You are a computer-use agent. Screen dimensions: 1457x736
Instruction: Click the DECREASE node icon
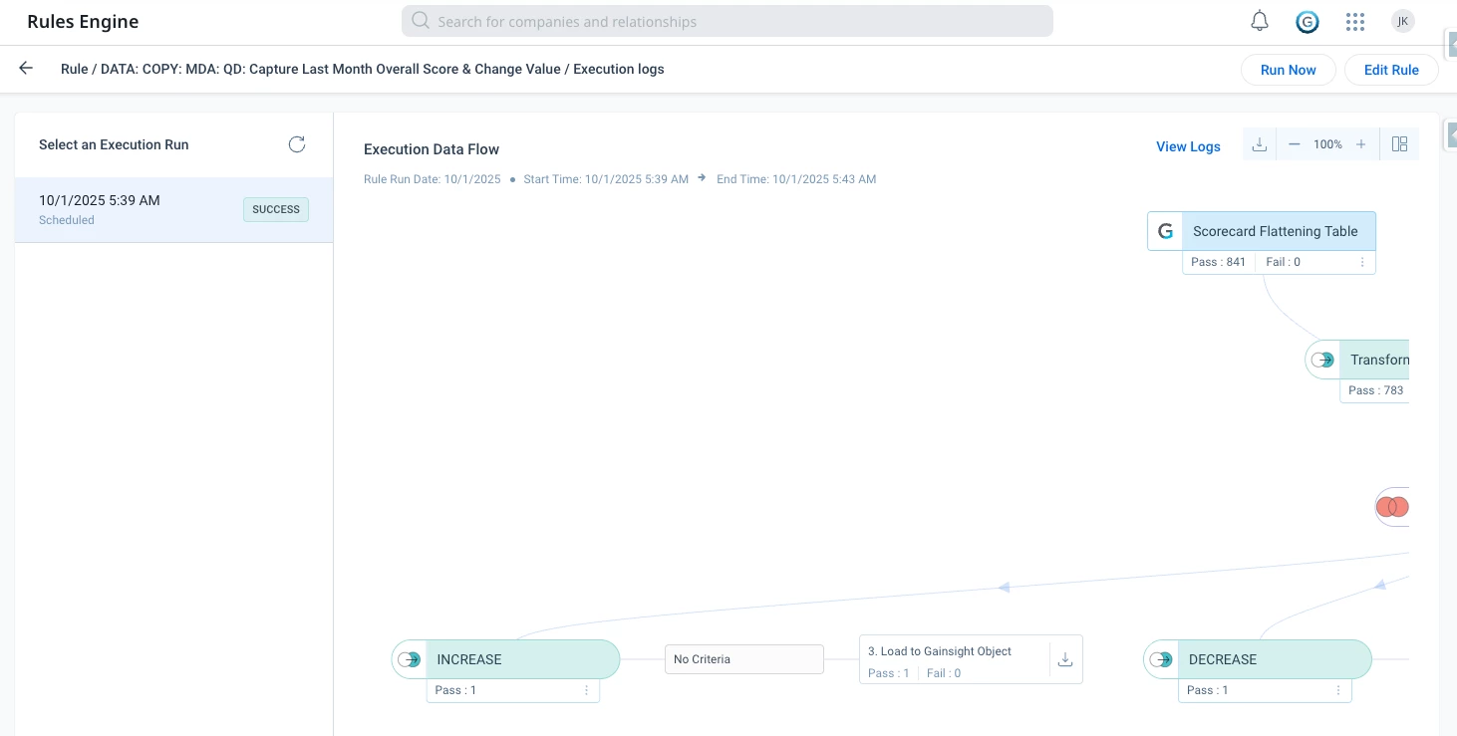click(1161, 659)
